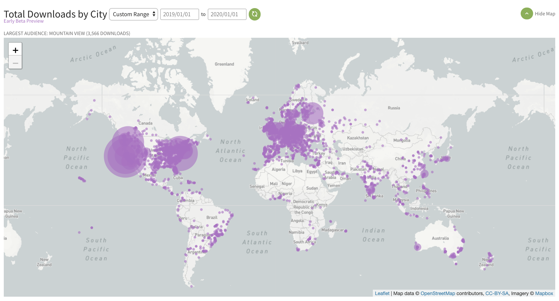Open the CC-BY-SA license link
Screen dimensions: 559x301
tap(497, 293)
